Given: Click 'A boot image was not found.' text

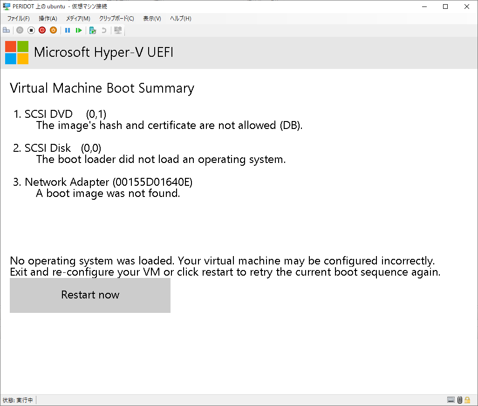Looking at the screenshot, I should (108, 193).
